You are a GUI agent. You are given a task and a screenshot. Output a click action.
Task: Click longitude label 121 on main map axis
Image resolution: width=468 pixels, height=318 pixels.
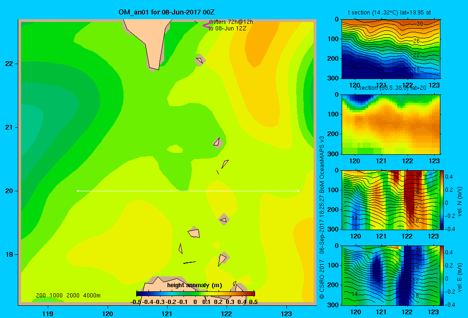(x=167, y=313)
